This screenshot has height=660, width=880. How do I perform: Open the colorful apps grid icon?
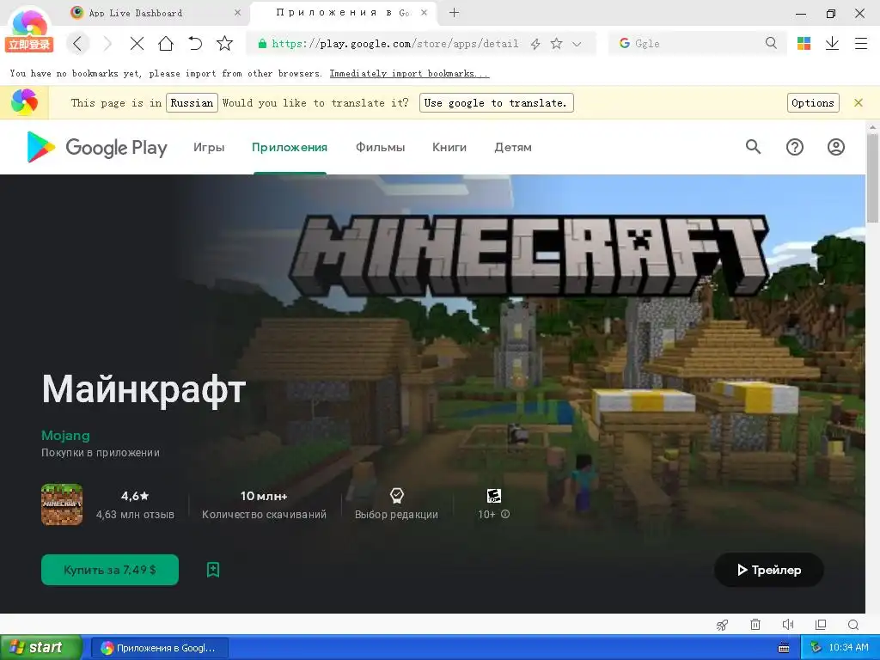[x=804, y=43]
